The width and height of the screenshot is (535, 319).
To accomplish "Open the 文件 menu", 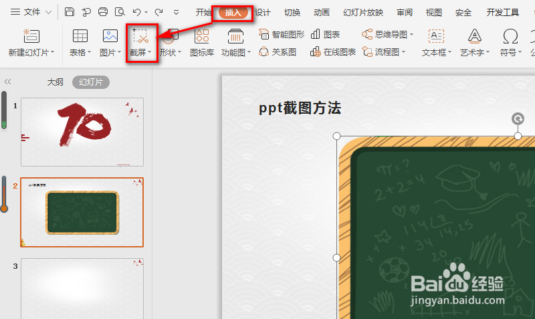I will click(x=31, y=12).
